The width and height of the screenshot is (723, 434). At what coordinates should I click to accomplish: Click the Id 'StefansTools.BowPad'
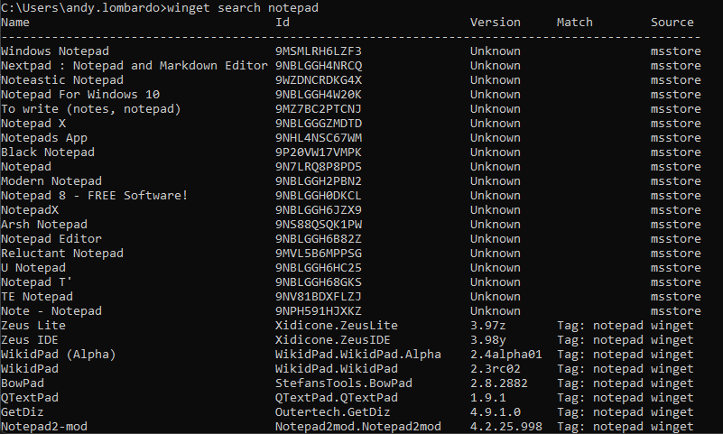click(x=344, y=383)
